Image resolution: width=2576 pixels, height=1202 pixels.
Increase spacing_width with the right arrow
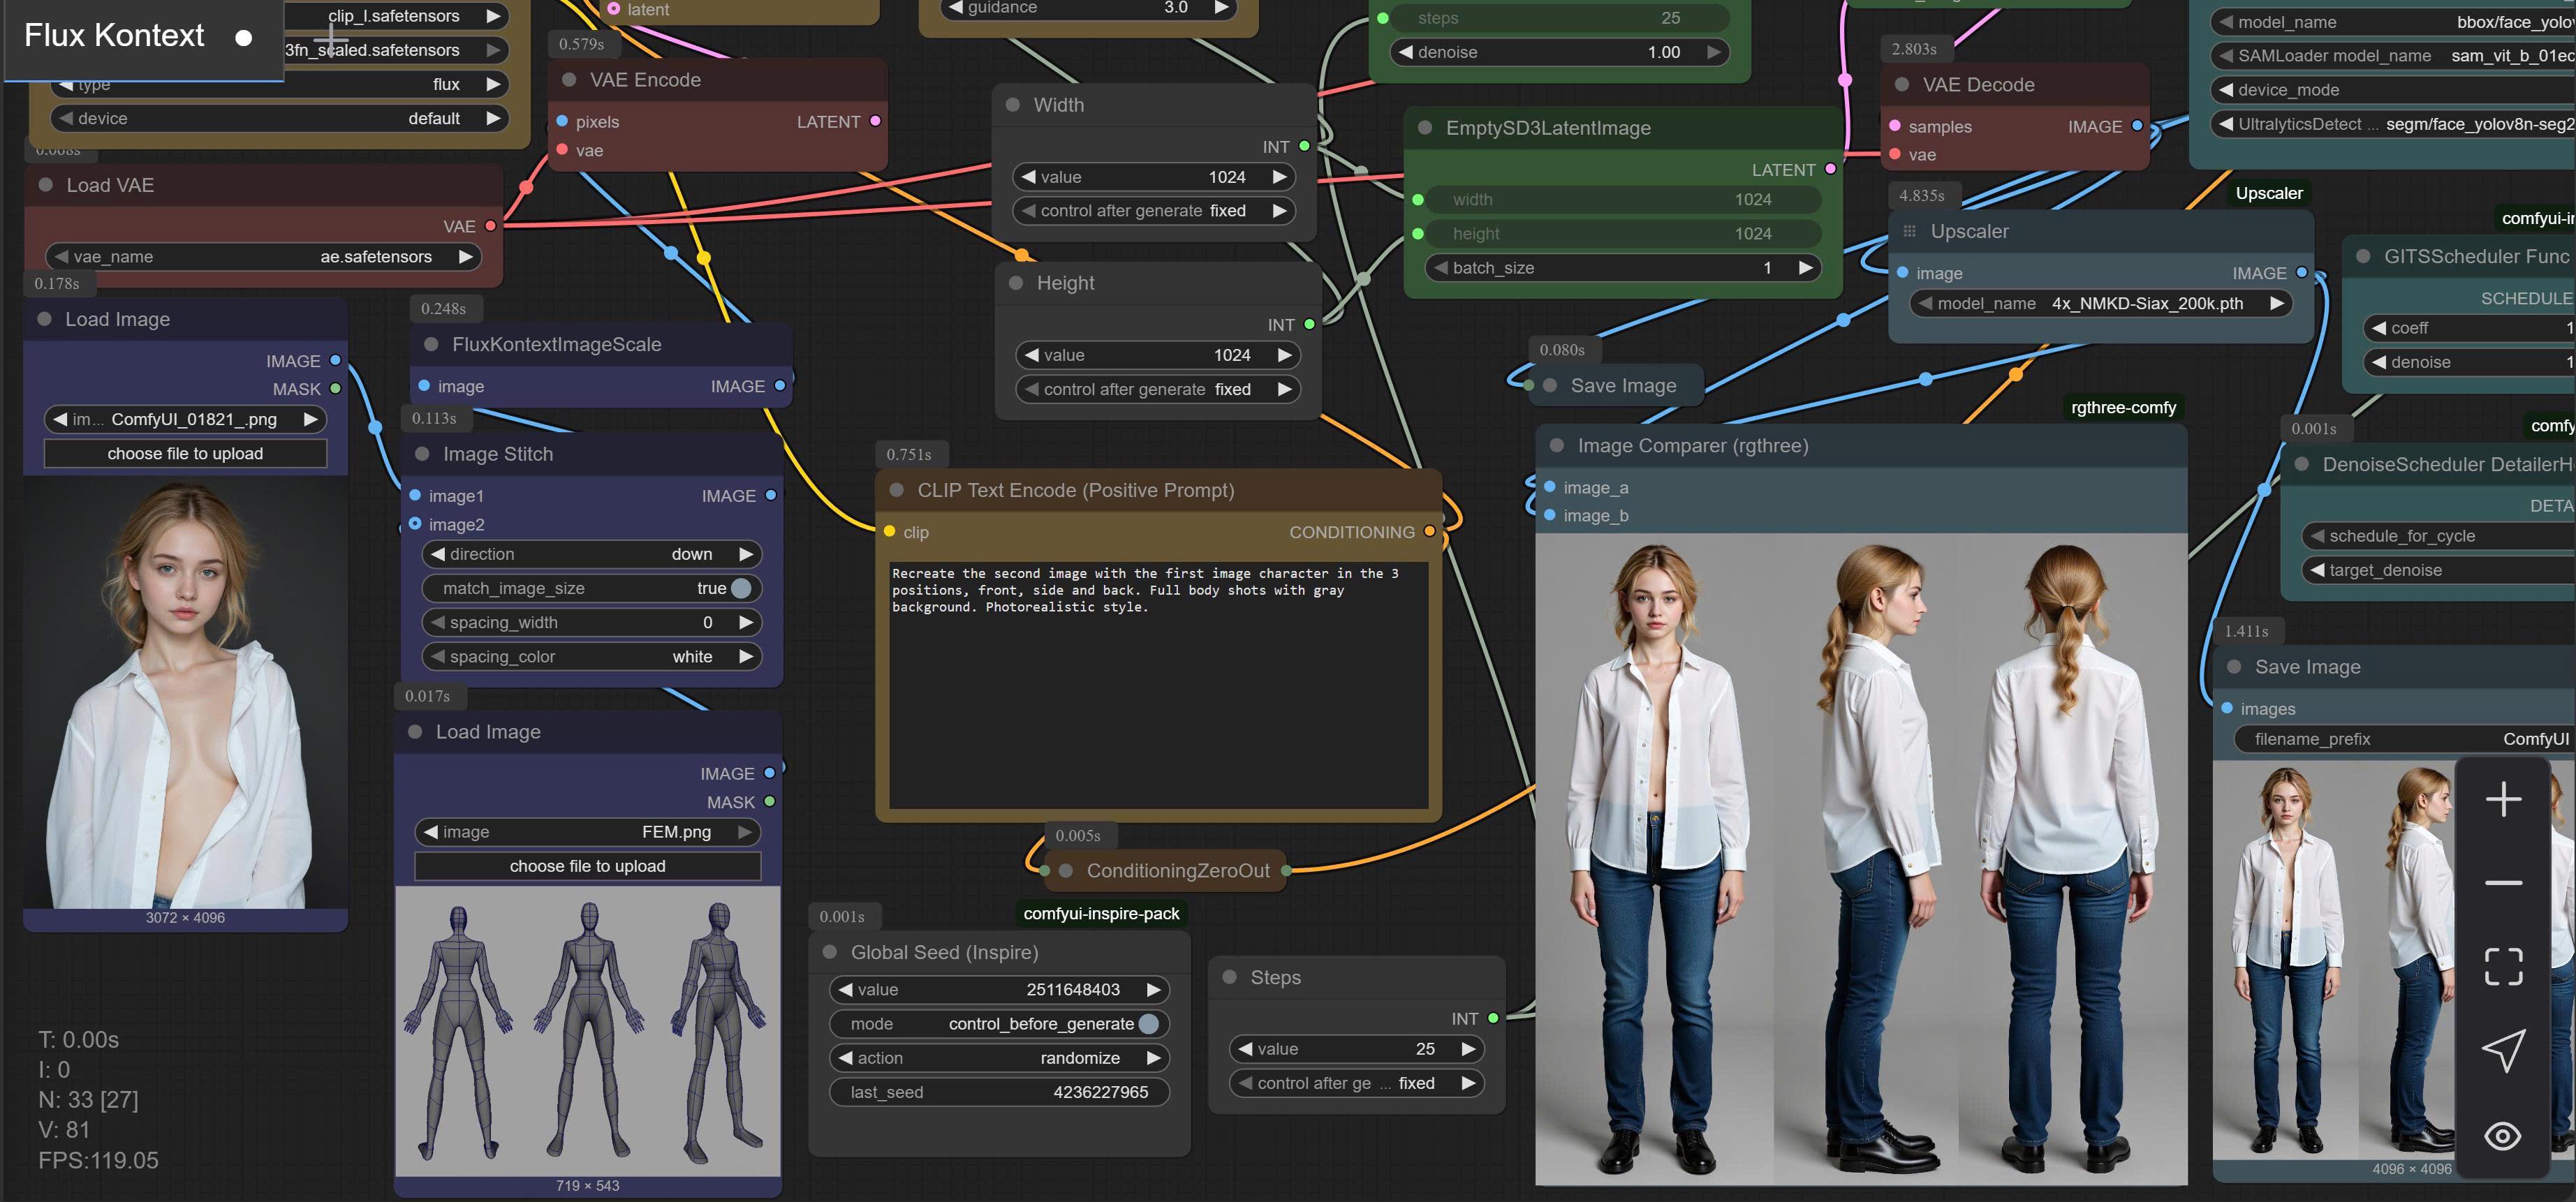tap(745, 622)
